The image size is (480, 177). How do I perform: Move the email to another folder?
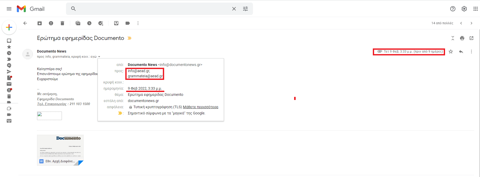coord(116,23)
